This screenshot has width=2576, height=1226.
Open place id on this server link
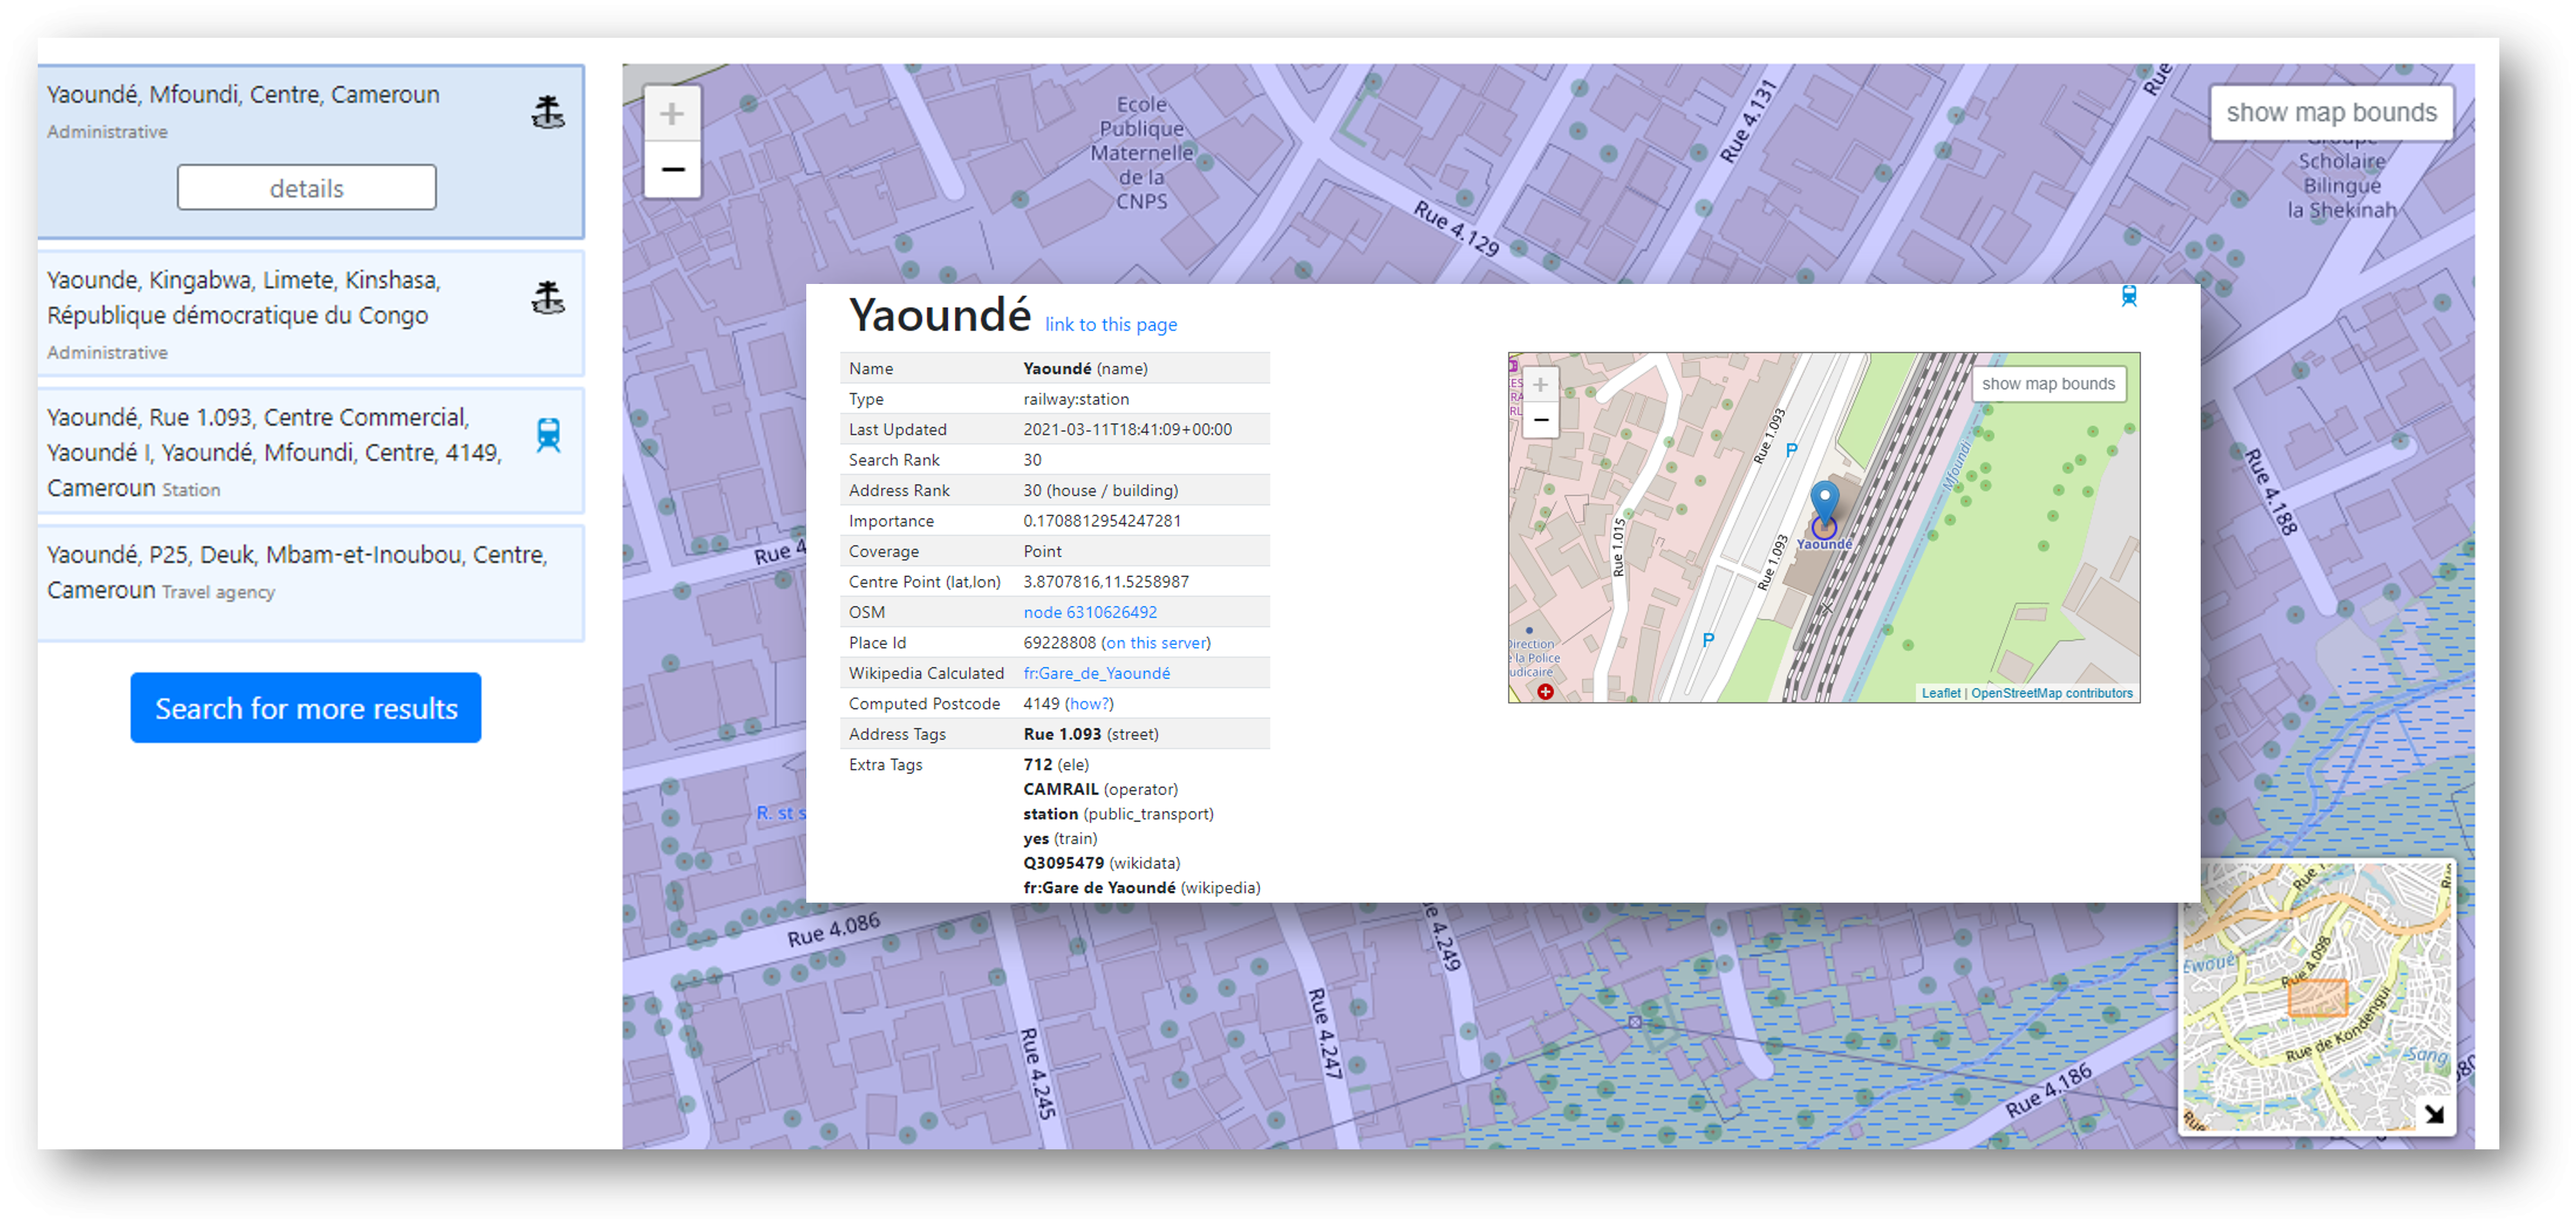click(x=1155, y=643)
